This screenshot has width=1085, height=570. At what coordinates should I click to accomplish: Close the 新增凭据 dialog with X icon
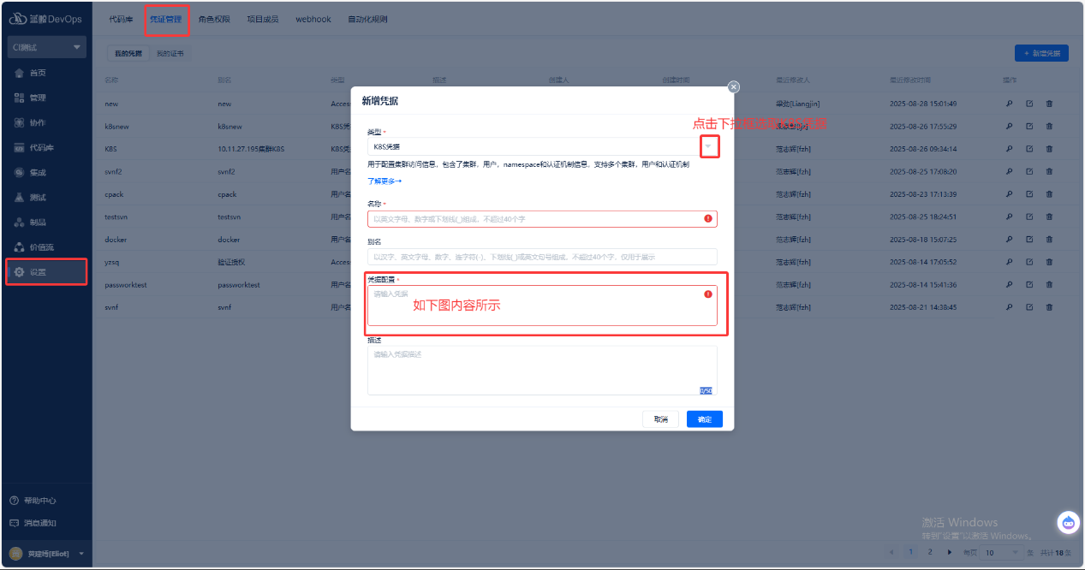(x=733, y=86)
